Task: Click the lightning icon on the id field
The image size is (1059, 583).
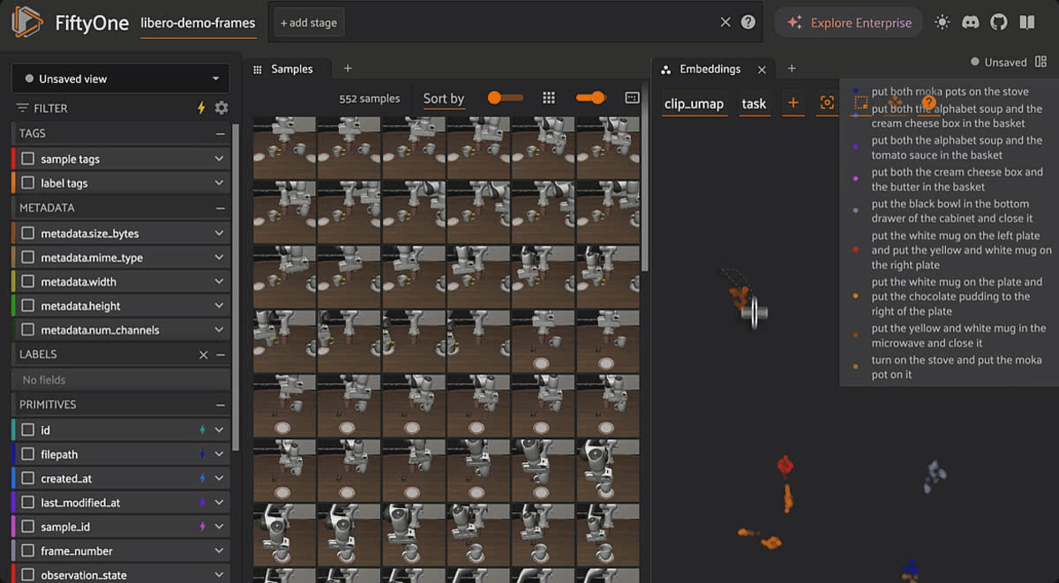Action: coord(203,430)
